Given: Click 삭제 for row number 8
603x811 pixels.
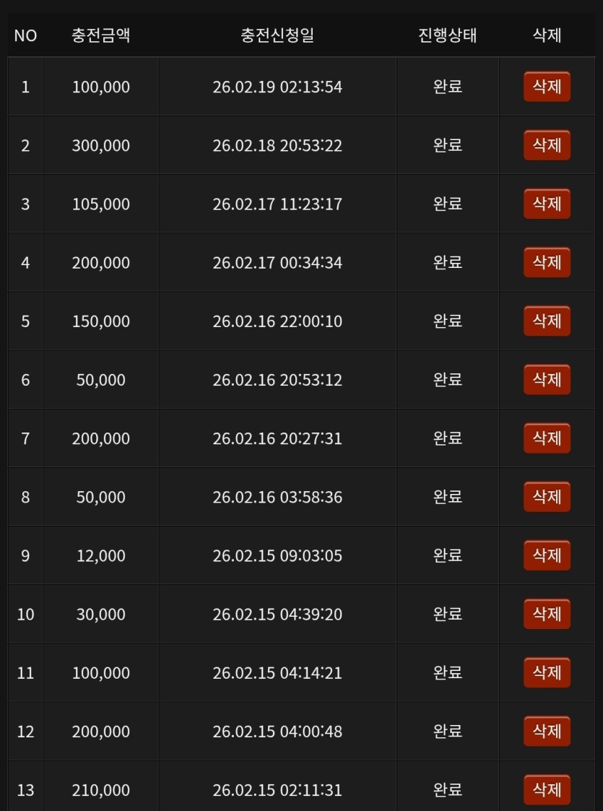Looking at the screenshot, I should pyautogui.click(x=547, y=497).
